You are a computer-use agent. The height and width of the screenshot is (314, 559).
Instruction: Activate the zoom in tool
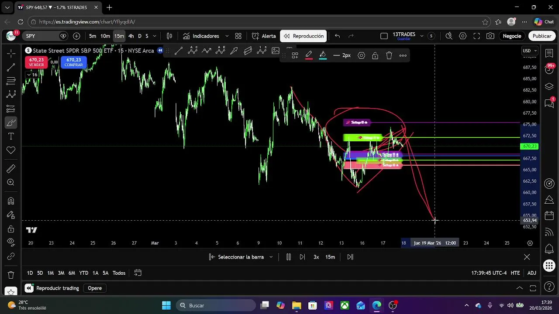click(11, 182)
